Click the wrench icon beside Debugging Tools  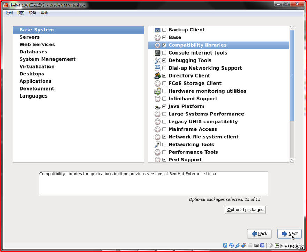coord(157,60)
